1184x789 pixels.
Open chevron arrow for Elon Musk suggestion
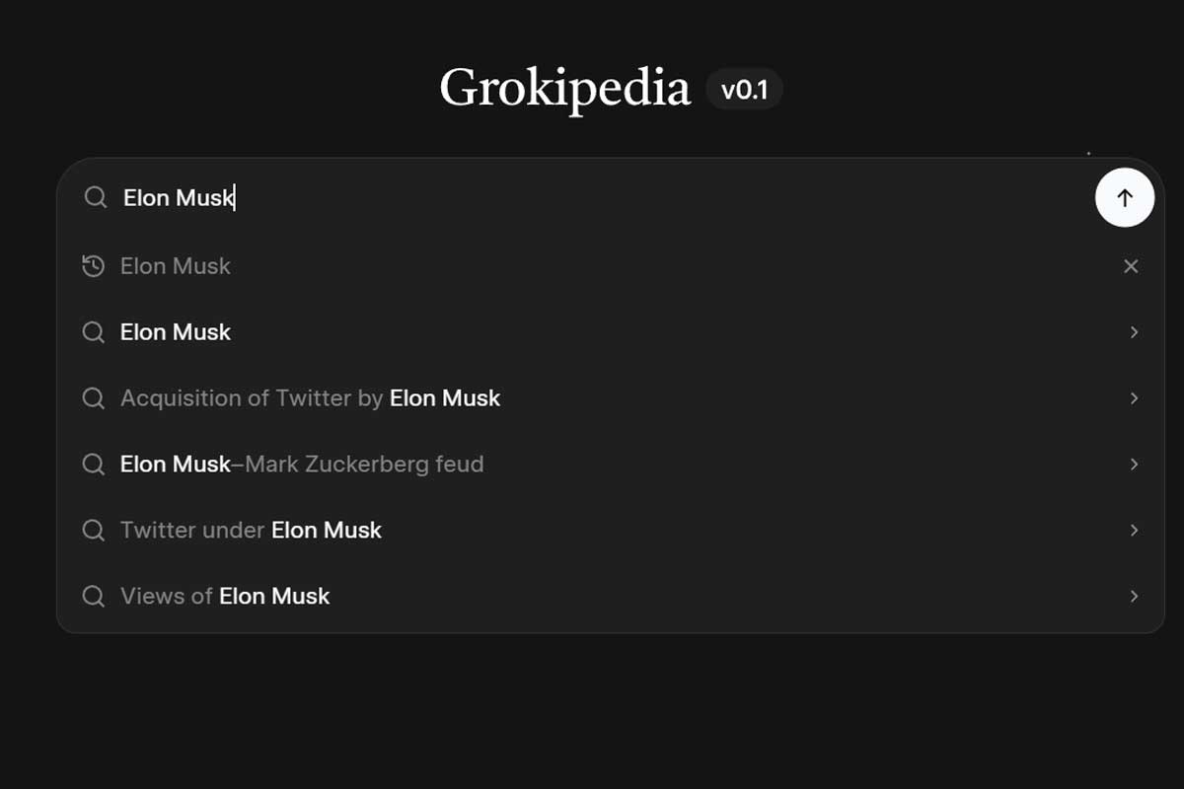pyautogui.click(x=1134, y=332)
